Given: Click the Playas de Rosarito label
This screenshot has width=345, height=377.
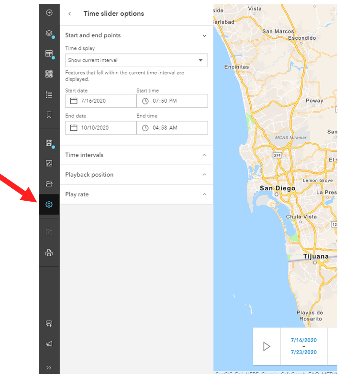Looking at the screenshot, I should (x=310, y=316).
